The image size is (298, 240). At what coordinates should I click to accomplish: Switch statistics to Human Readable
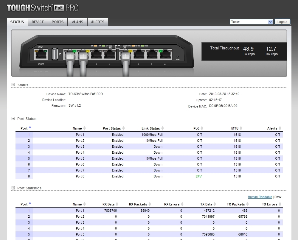click(x=260, y=197)
